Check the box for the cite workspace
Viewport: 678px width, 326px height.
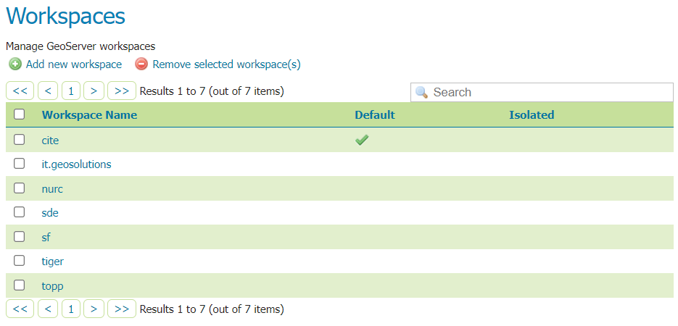(20, 140)
